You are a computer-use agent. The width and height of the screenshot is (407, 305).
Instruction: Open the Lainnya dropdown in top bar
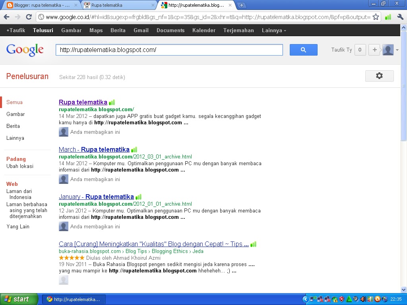pos(274,30)
